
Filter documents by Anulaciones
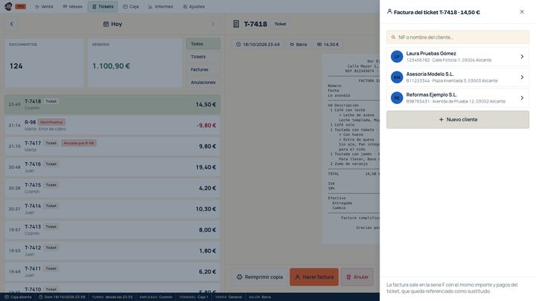click(x=203, y=82)
